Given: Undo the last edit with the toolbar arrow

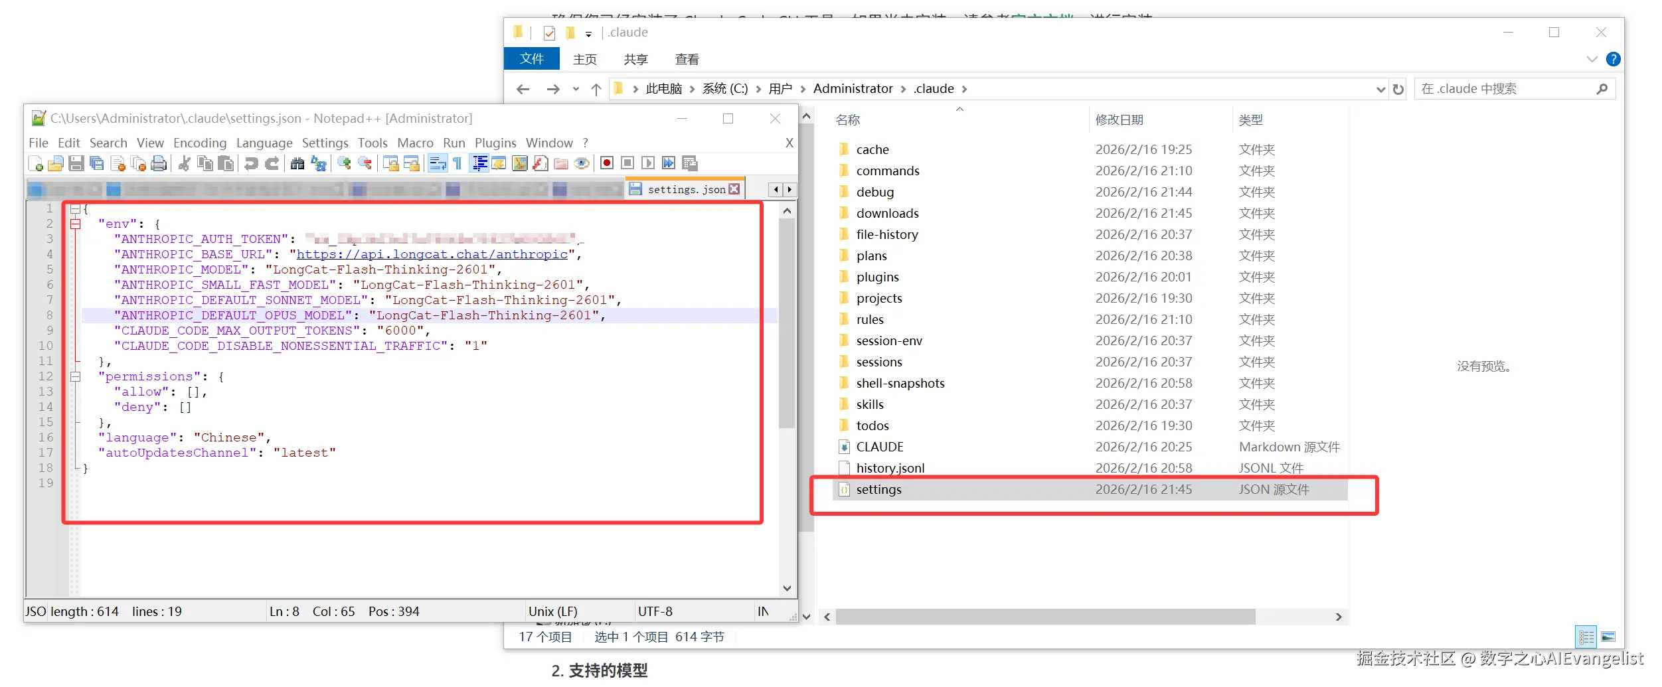Looking at the screenshot, I should [x=251, y=163].
